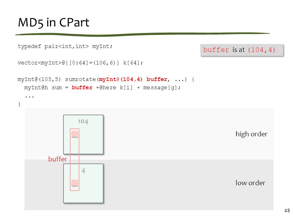Click the green underline stroke below the title
The height and width of the screenshot is (220, 293).
143,34
